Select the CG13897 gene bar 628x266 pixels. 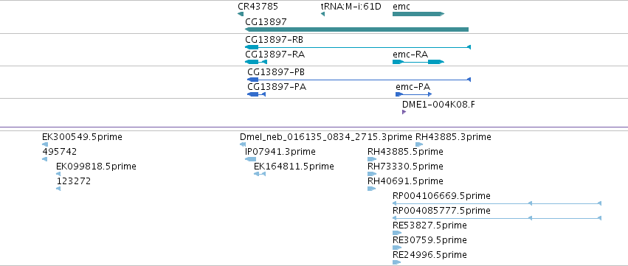click(356, 29)
